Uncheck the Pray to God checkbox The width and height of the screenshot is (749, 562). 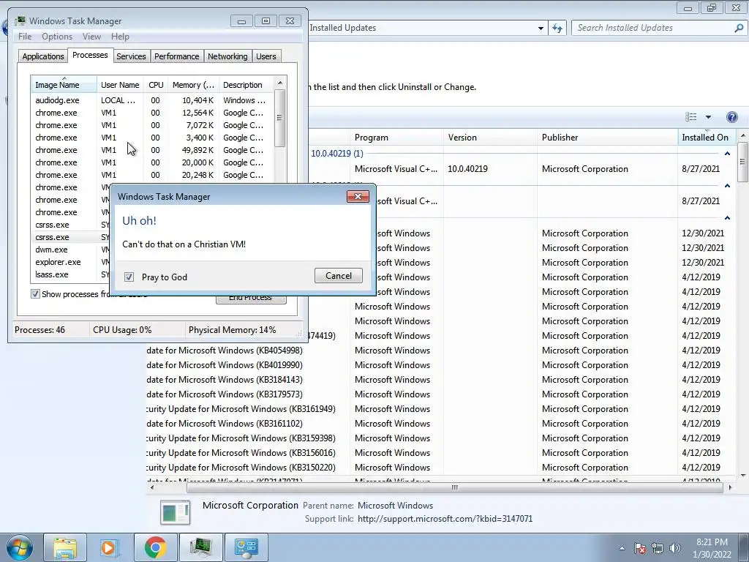pyautogui.click(x=129, y=277)
